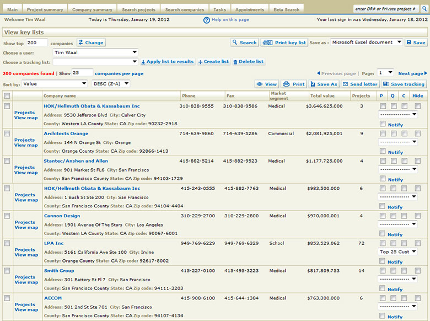Open the Beta Search tab

[286, 9]
